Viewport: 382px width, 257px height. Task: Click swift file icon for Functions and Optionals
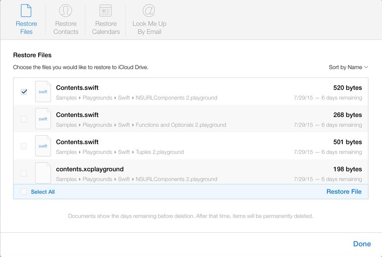43,119
